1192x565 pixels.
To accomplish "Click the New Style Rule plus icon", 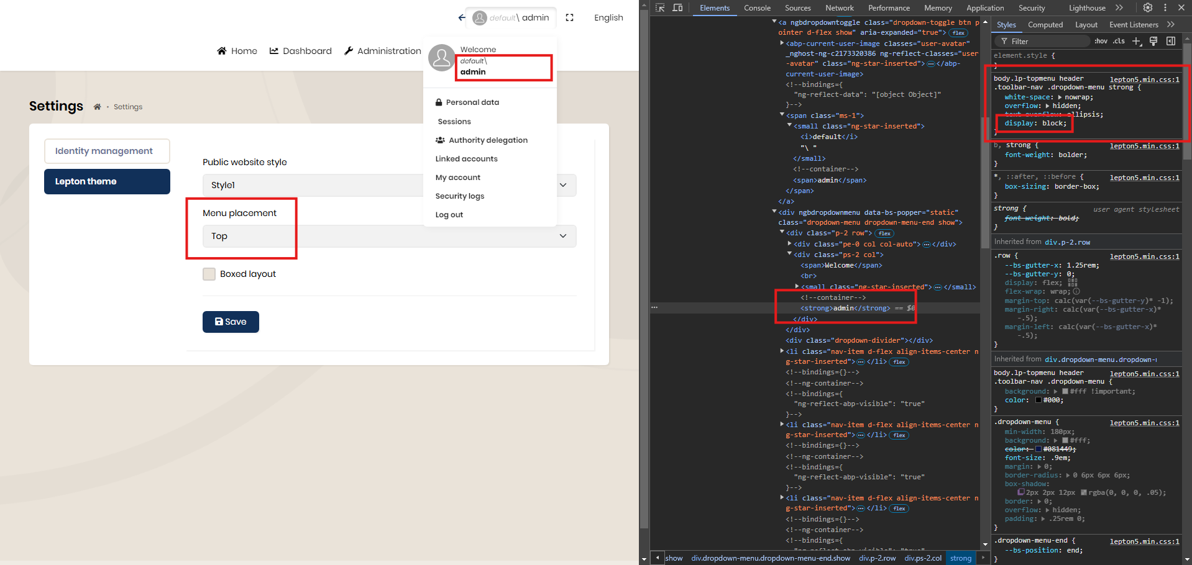I will pyautogui.click(x=1136, y=41).
